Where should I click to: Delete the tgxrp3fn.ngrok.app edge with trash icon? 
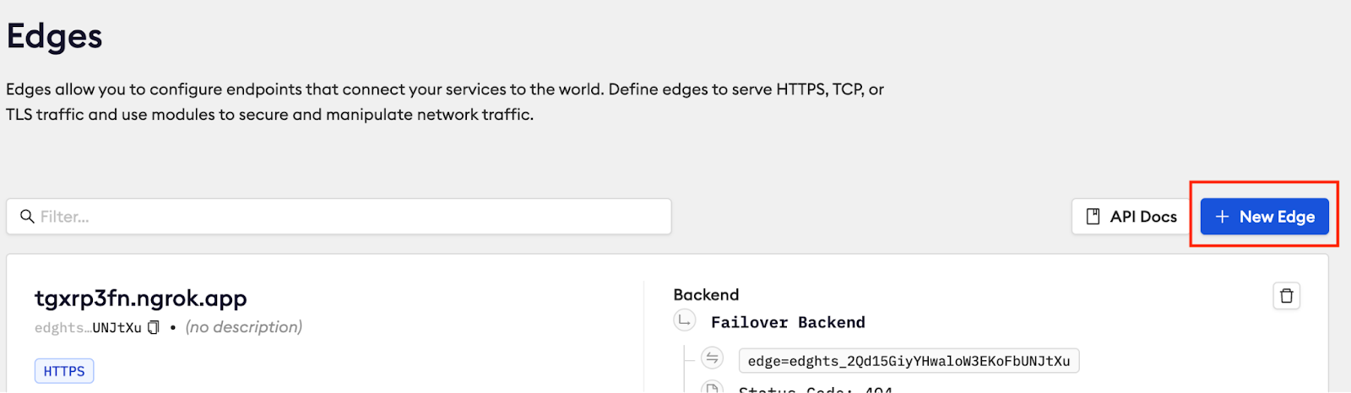[x=1286, y=296]
